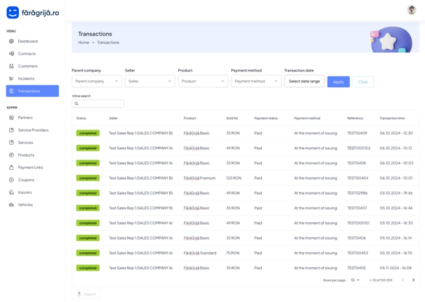
Task: Click the Products sidebar icon
Action: click(x=12, y=155)
